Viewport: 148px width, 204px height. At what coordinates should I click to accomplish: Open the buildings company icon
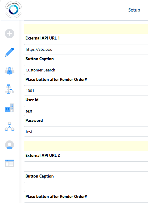(9, 108)
